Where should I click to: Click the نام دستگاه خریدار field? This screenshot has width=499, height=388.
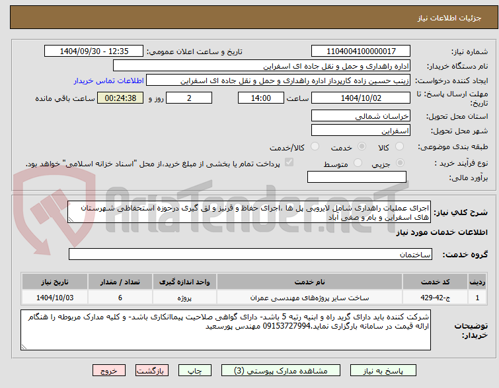click(262, 66)
